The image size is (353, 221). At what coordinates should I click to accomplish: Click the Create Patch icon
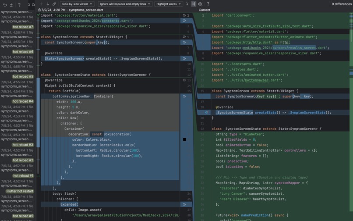coord(11,4)
